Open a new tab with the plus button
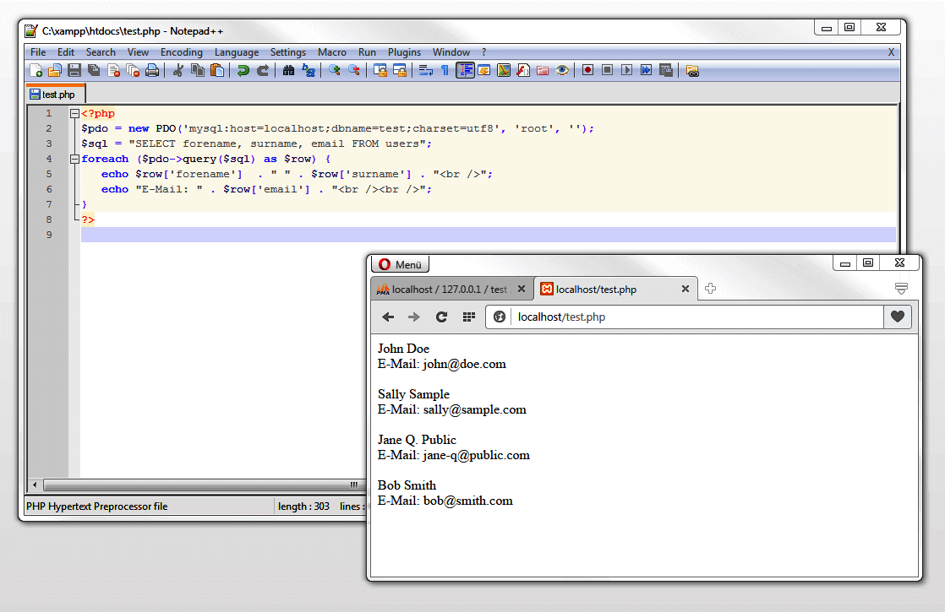Image resolution: width=945 pixels, height=612 pixels. 711,287
